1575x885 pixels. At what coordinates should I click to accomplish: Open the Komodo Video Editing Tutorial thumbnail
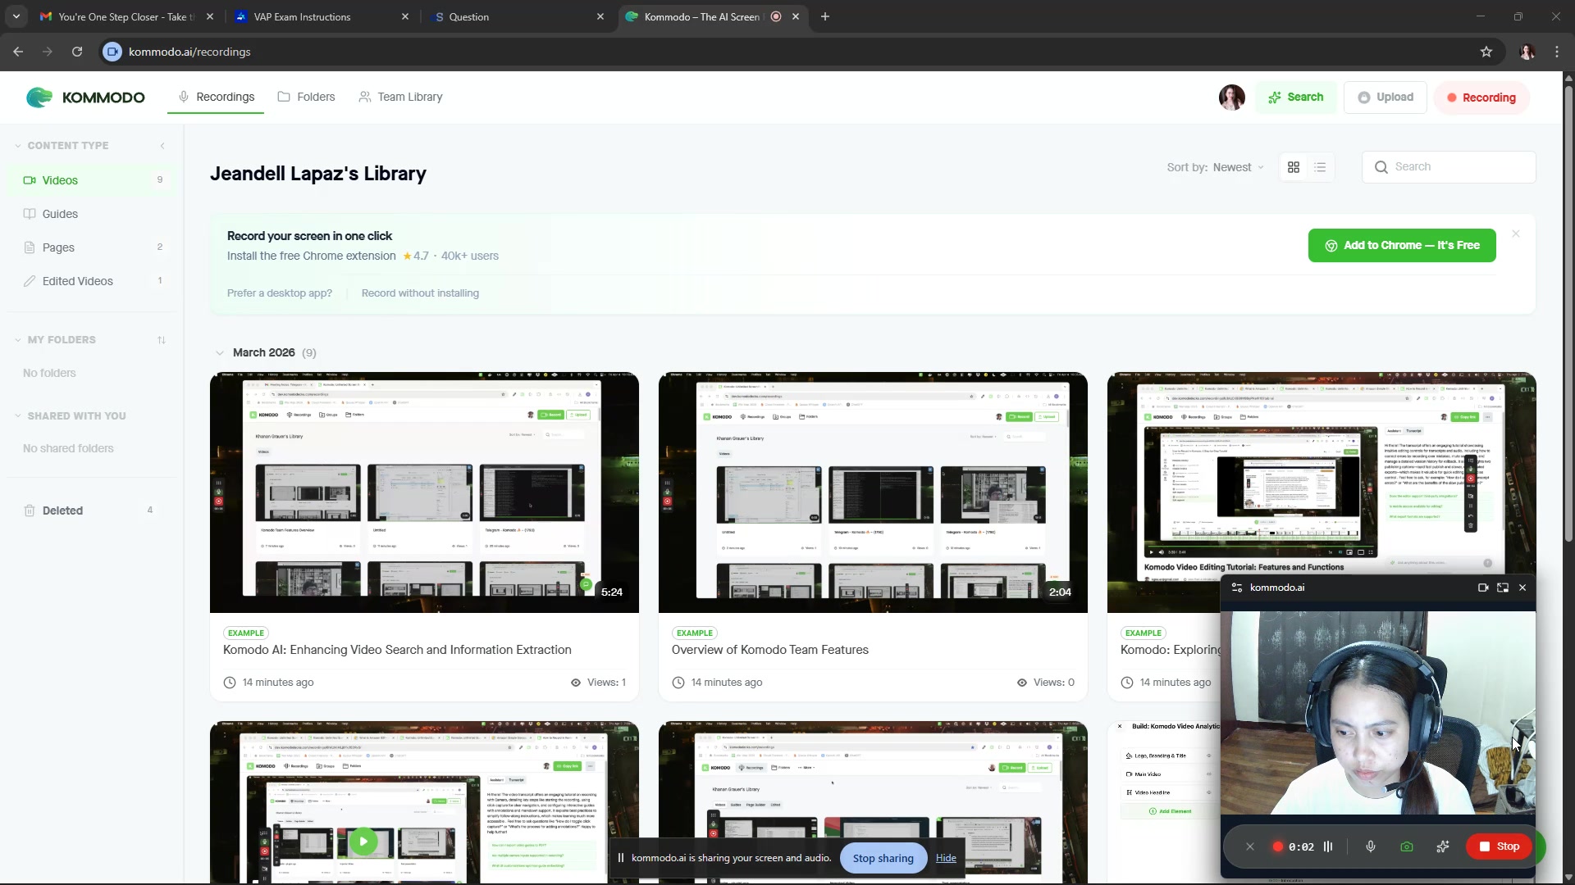[x=1322, y=475]
